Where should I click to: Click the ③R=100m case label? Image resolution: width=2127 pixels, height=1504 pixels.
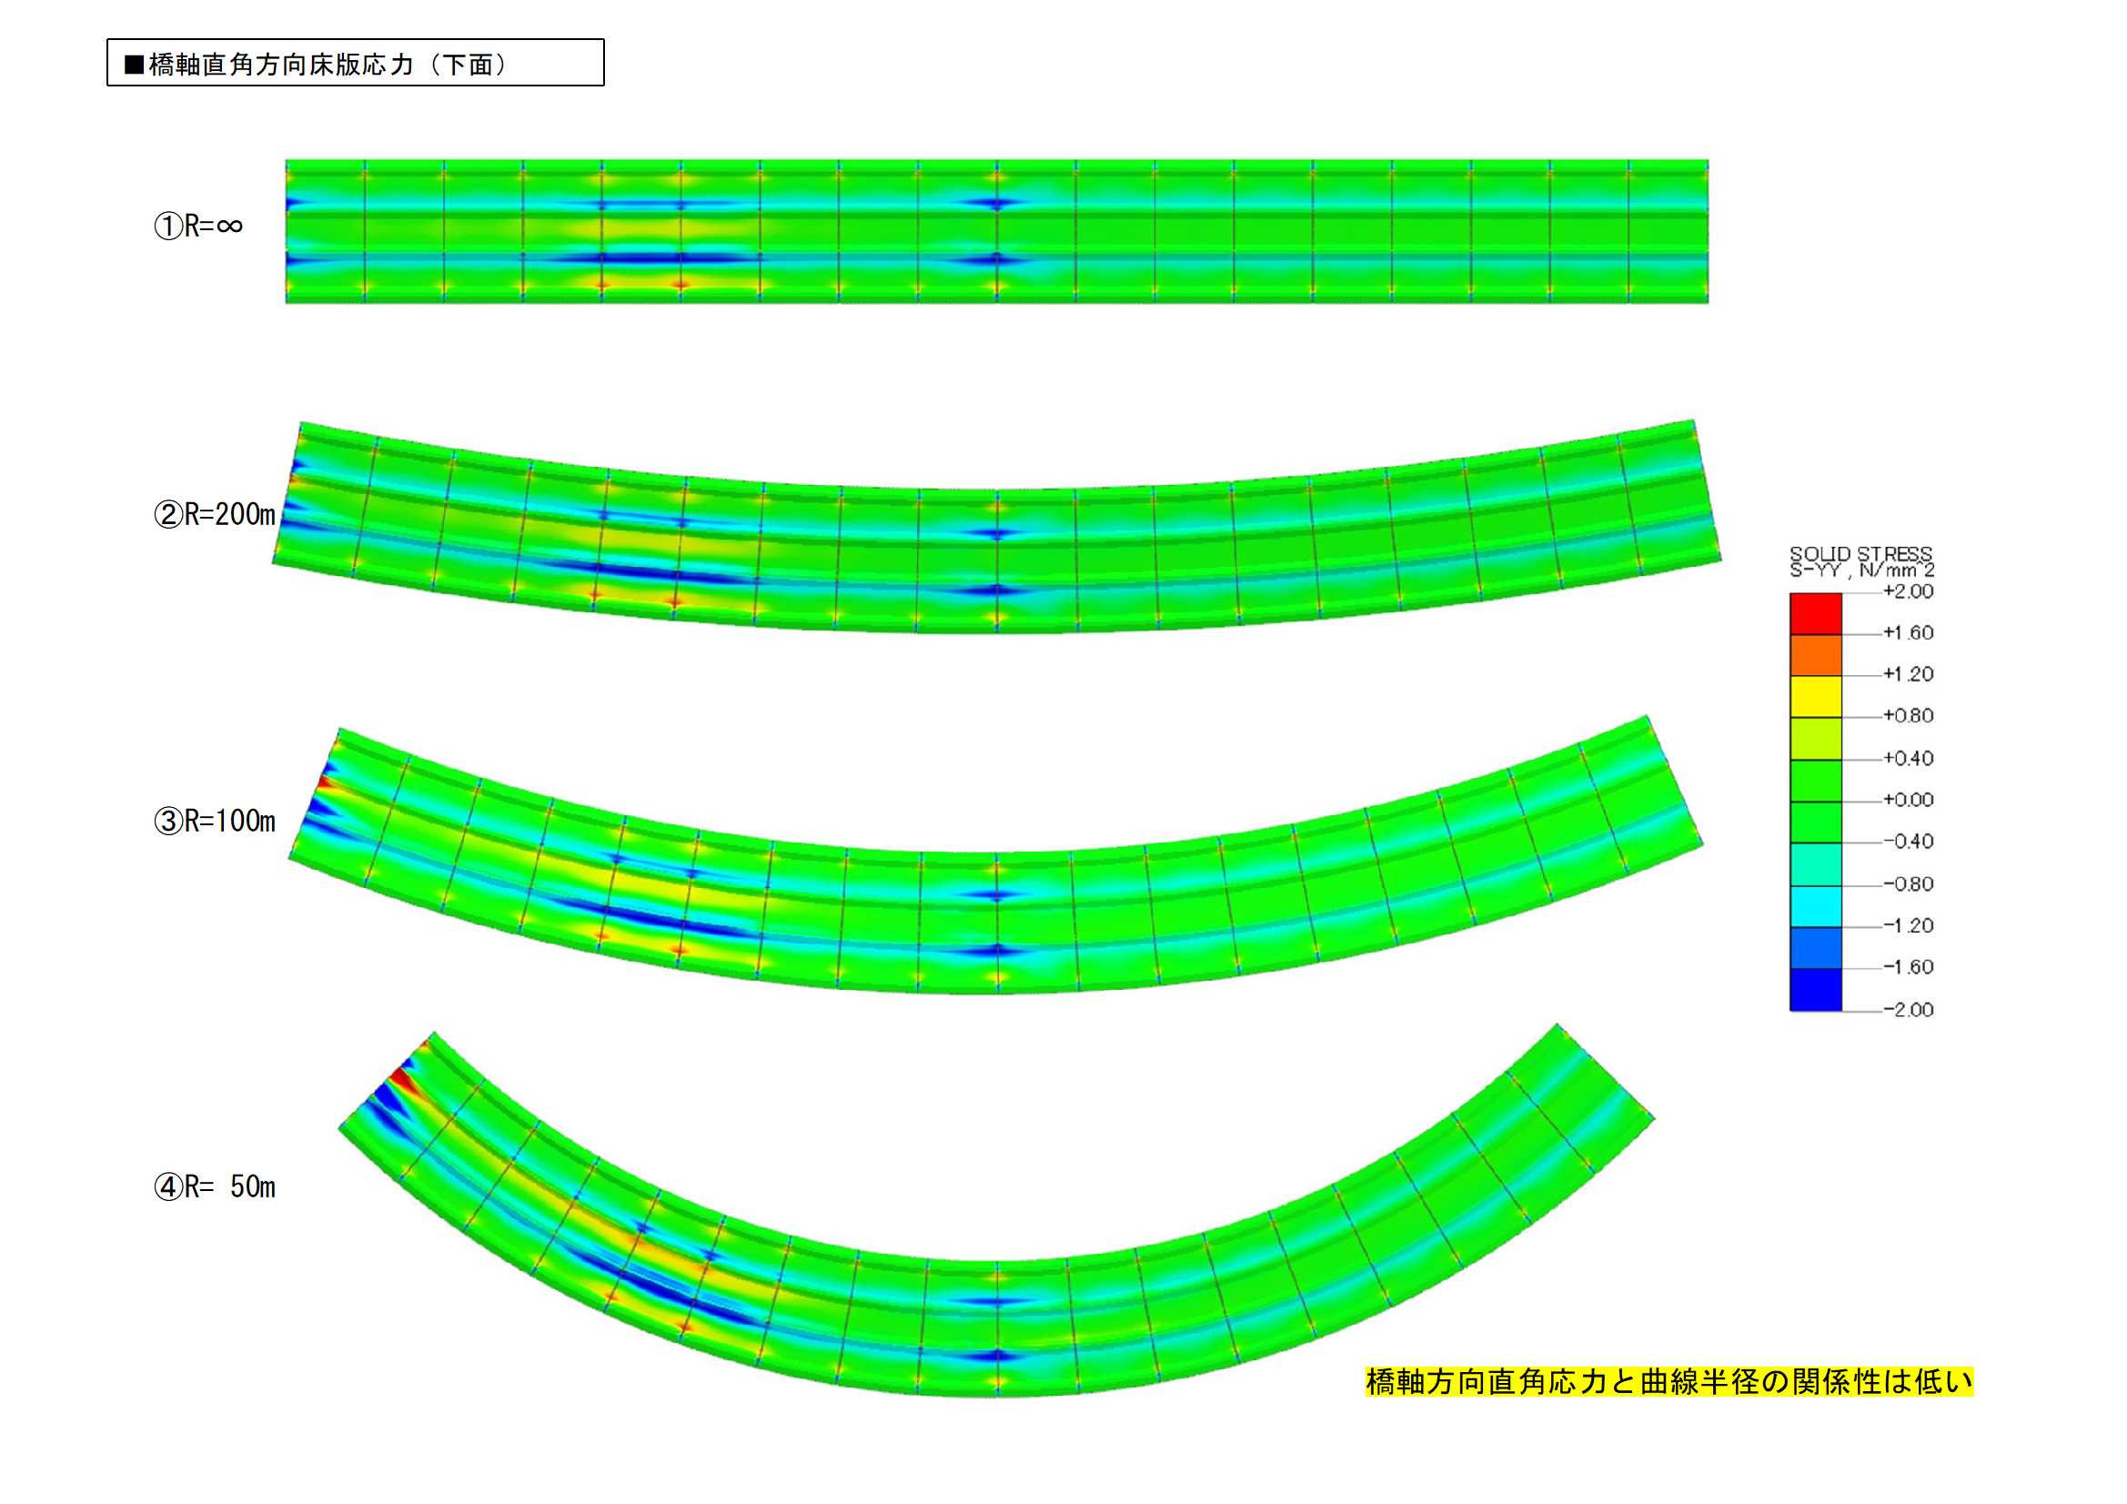214,821
